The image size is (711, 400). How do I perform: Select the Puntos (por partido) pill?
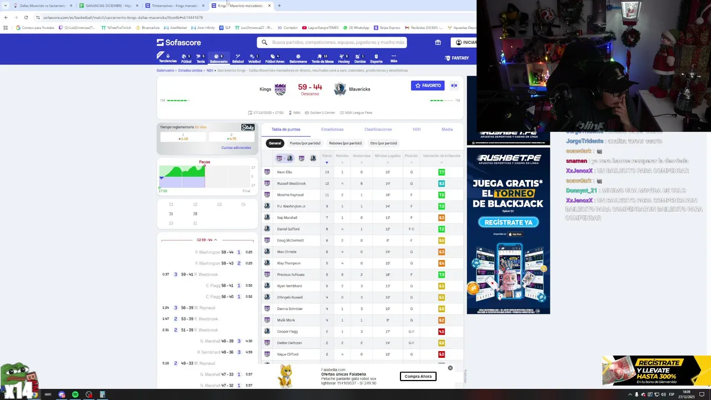305,143
